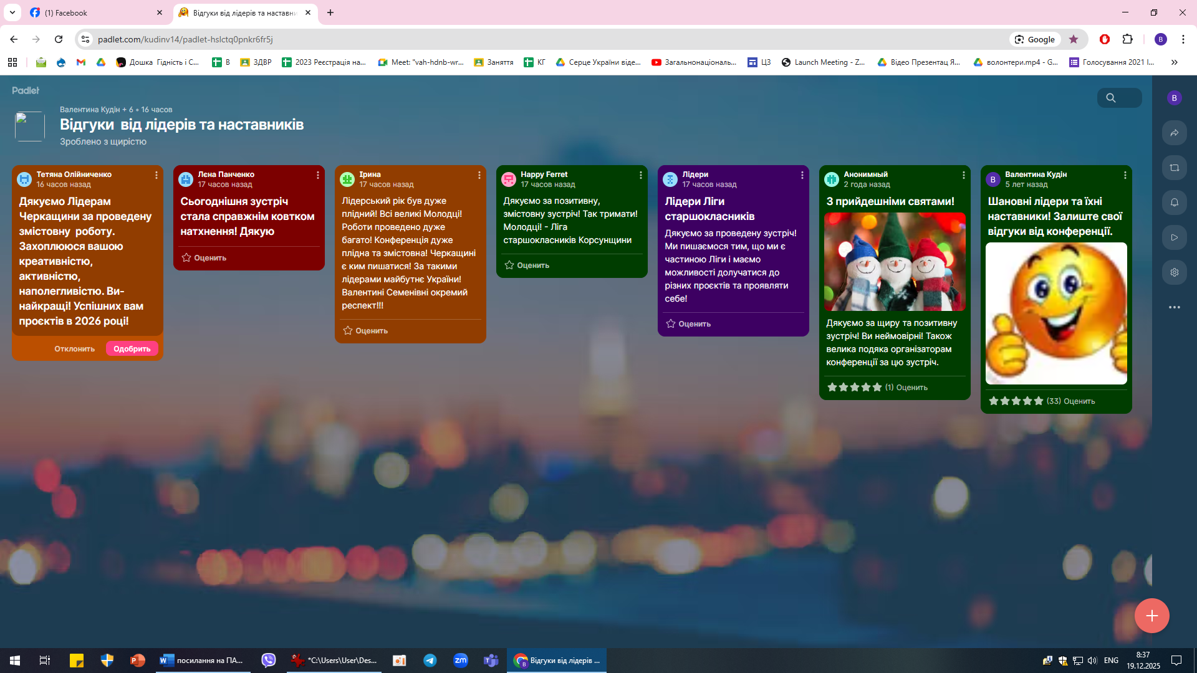
Task: Expand the hidden bookmarks chevron
Action: tap(1175, 62)
